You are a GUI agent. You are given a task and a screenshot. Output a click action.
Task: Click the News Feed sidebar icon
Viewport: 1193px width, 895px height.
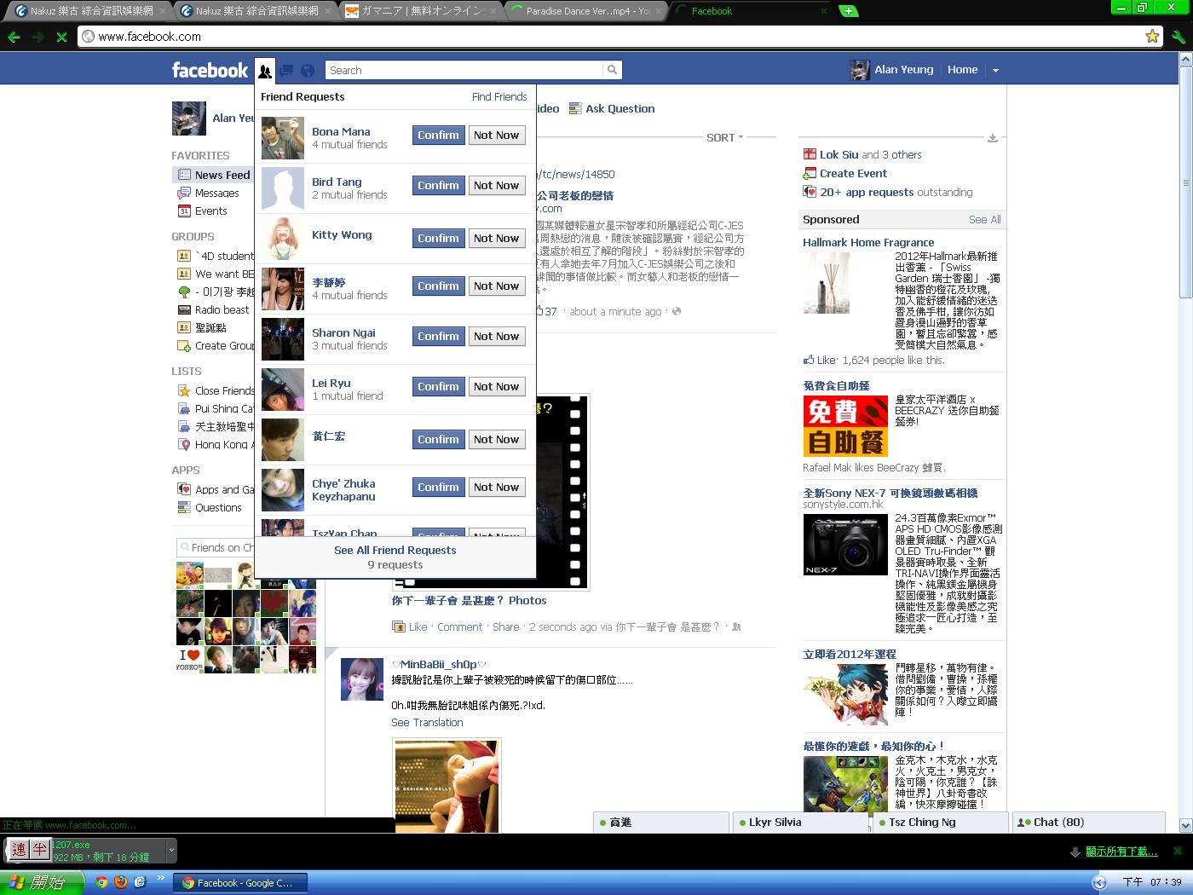184,175
